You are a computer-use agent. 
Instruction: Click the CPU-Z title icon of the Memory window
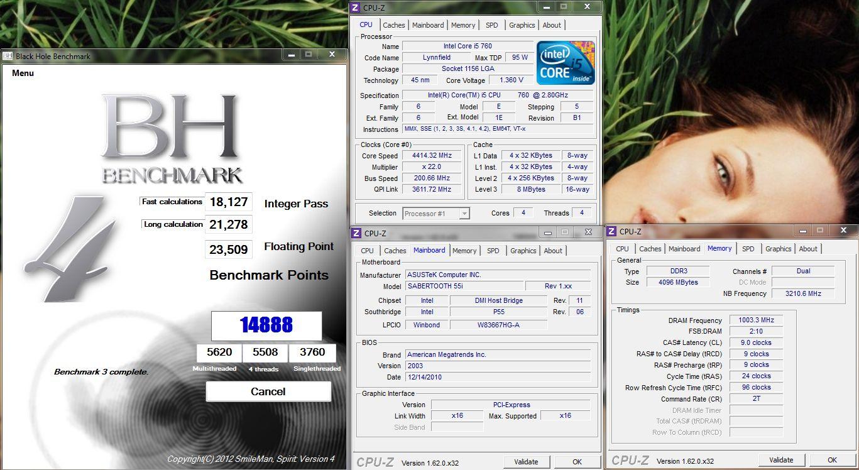611,231
